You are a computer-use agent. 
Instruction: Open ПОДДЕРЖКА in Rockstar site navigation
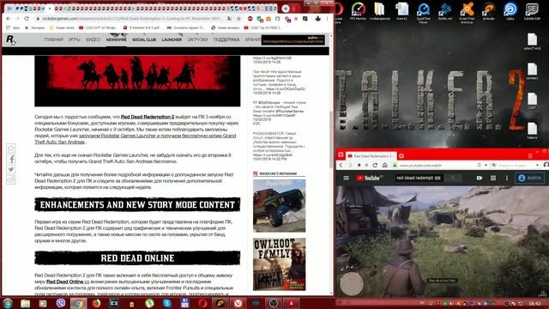tap(226, 39)
